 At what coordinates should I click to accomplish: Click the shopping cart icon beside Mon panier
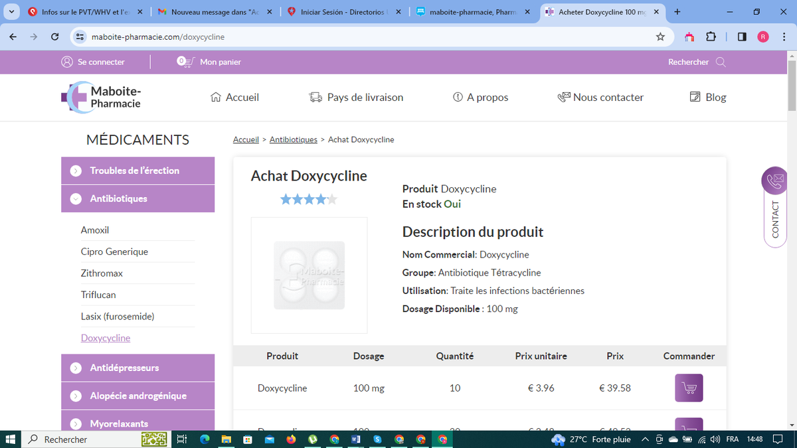185,61
